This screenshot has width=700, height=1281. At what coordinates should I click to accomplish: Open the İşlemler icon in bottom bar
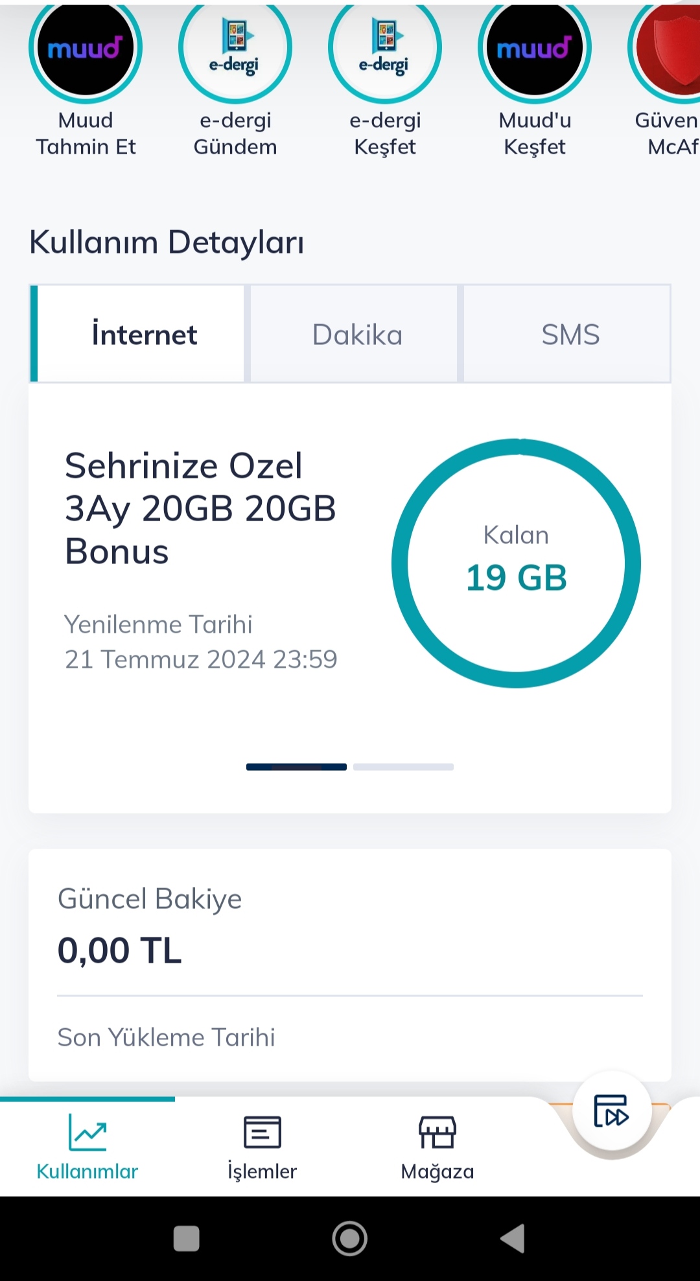click(262, 1132)
